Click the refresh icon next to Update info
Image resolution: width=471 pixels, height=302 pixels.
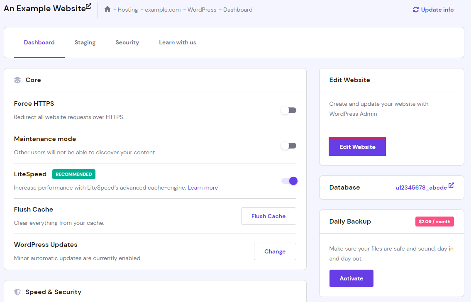coord(415,10)
